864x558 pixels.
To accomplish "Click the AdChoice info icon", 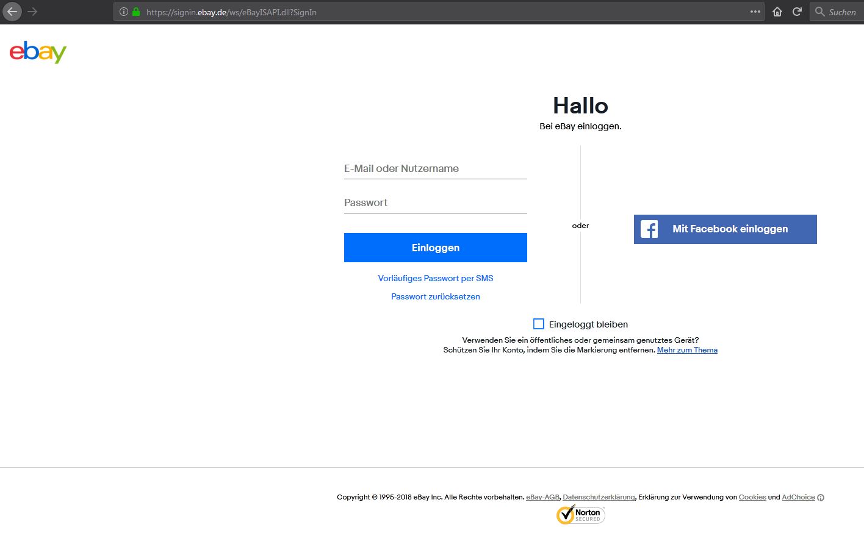I will [x=821, y=498].
